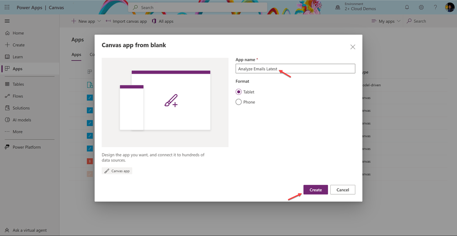Click the top Search bar

pos(198,8)
